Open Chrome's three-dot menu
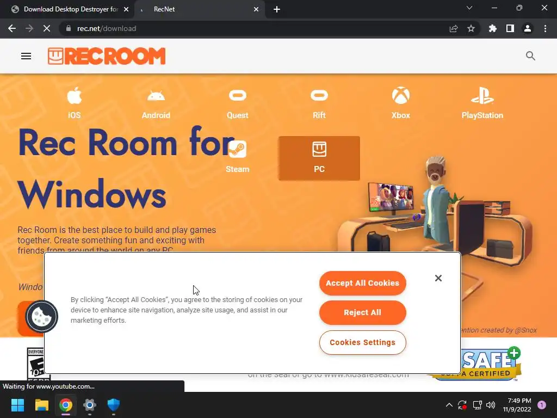 [545, 28]
